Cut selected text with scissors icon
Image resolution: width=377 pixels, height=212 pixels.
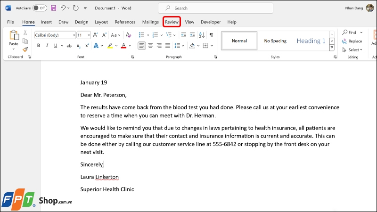tap(25, 33)
